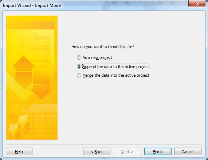208x160 pixels.
Task: Go to the previous step with Back
Action: (97, 152)
